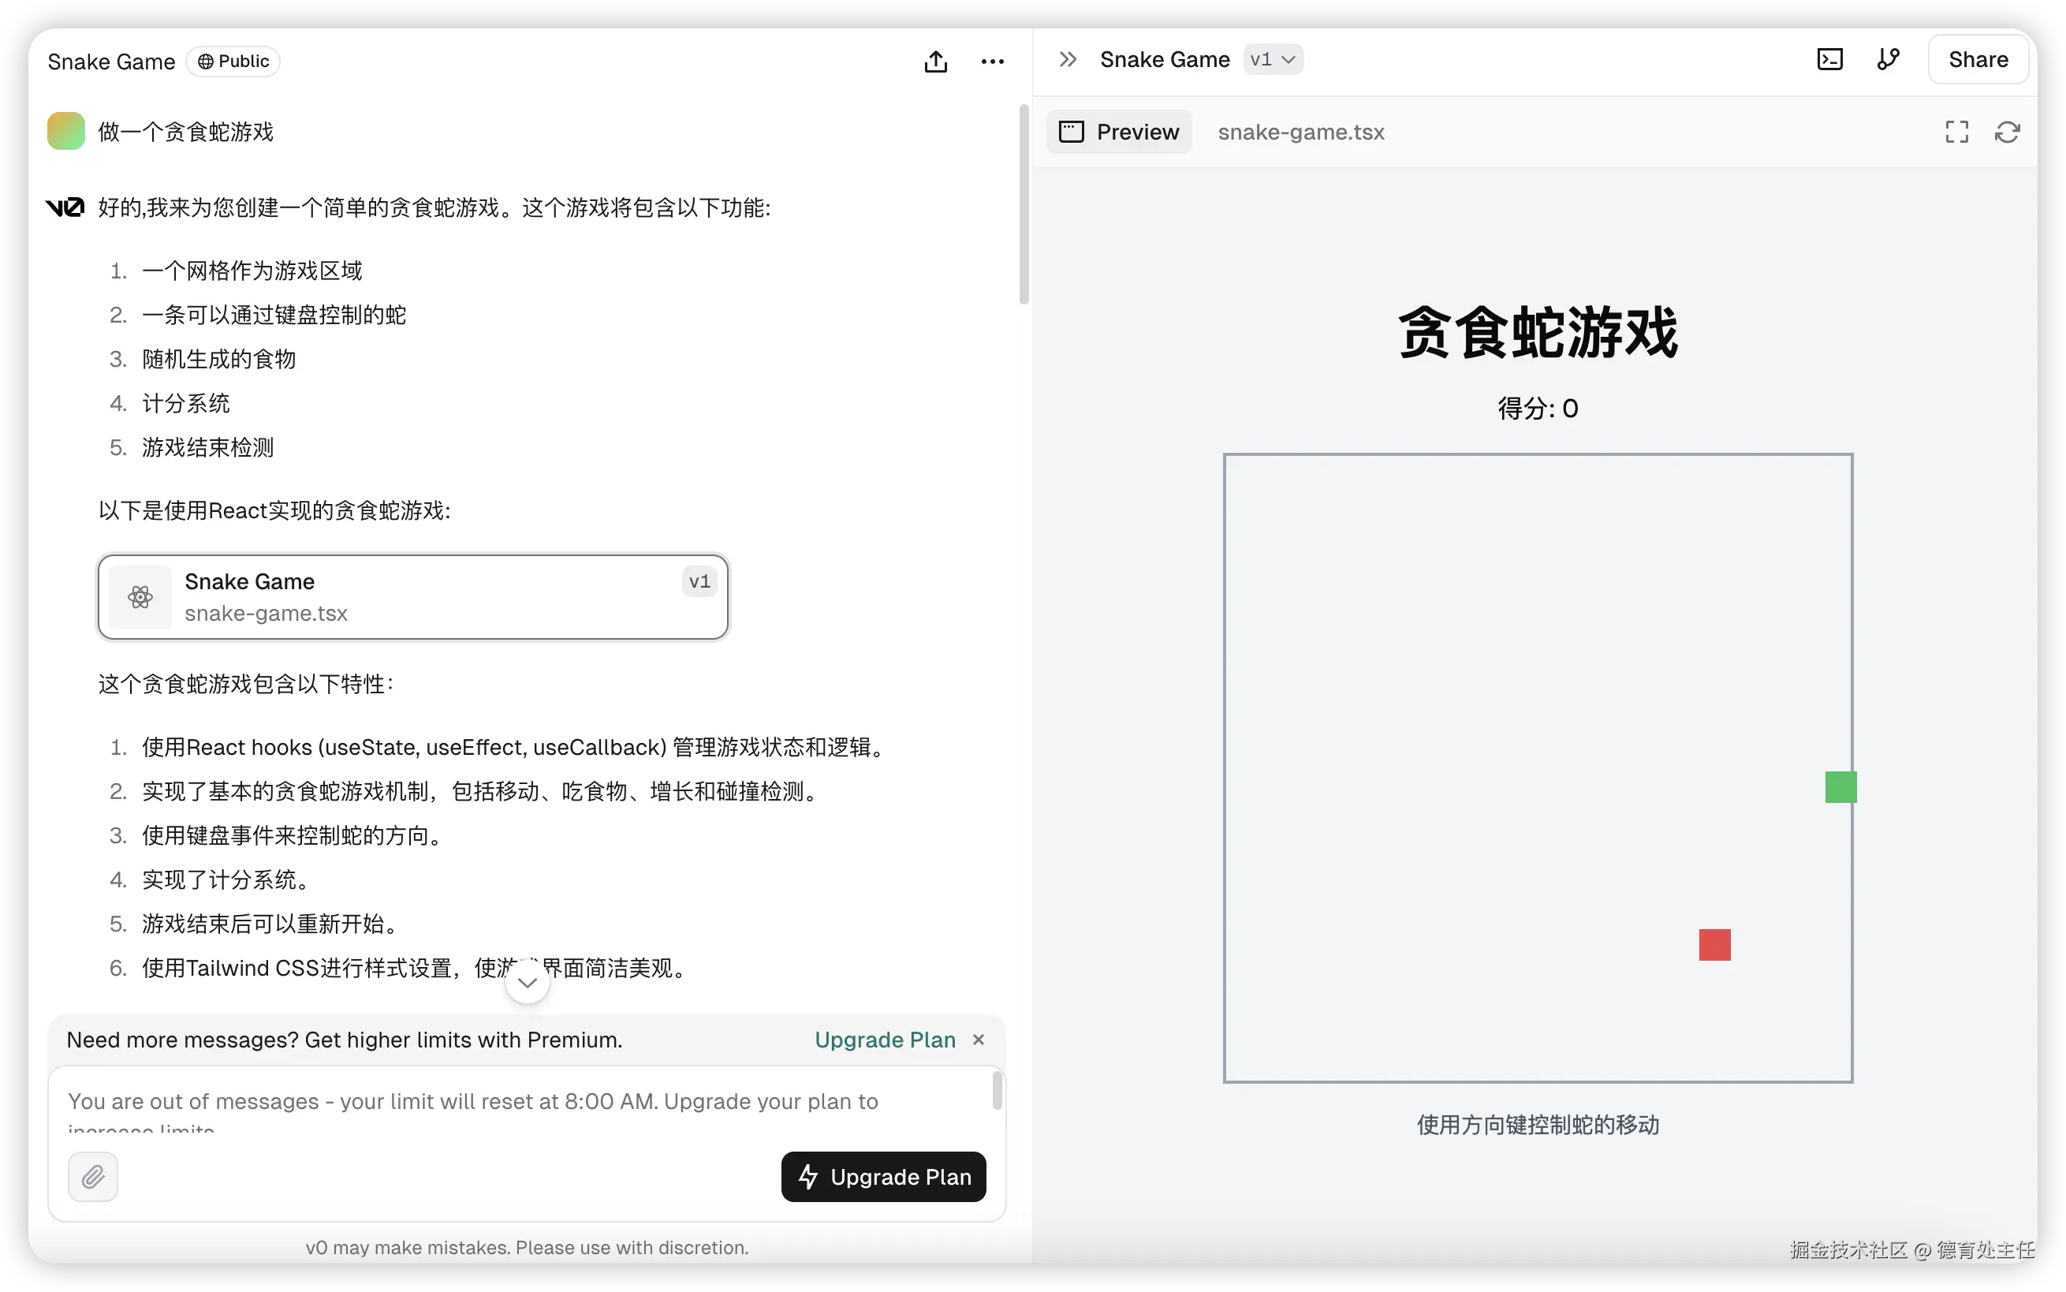
Task: Switch to the Preview tab
Action: point(1119,132)
